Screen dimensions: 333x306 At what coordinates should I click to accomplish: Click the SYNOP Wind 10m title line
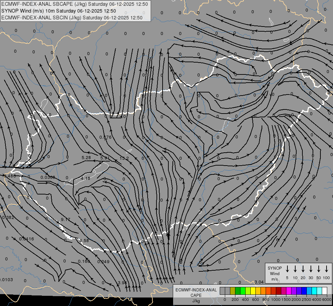(x=59, y=11)
